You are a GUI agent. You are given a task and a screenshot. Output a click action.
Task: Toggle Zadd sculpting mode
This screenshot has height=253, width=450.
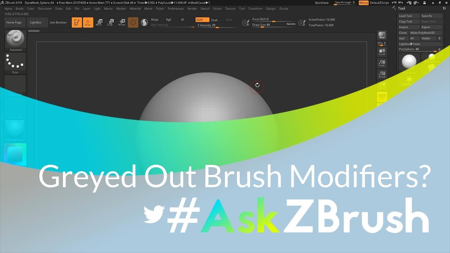click(202, 20)
